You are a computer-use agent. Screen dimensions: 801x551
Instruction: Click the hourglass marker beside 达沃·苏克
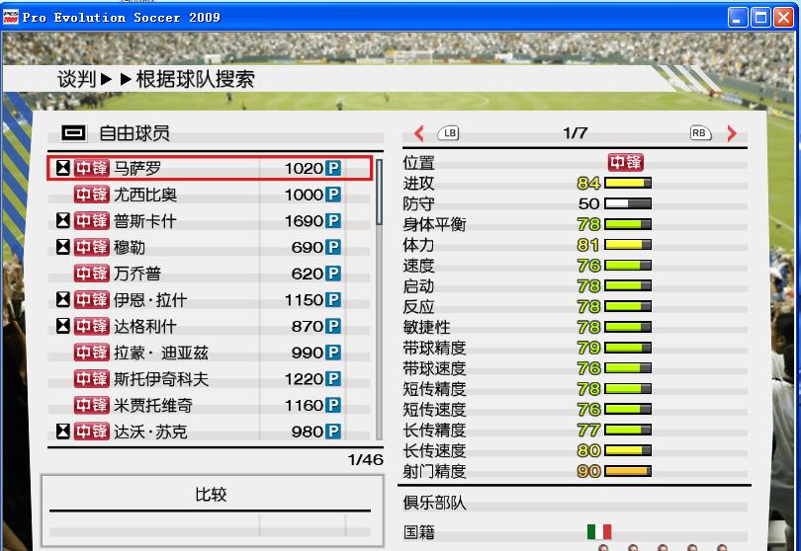63,432
